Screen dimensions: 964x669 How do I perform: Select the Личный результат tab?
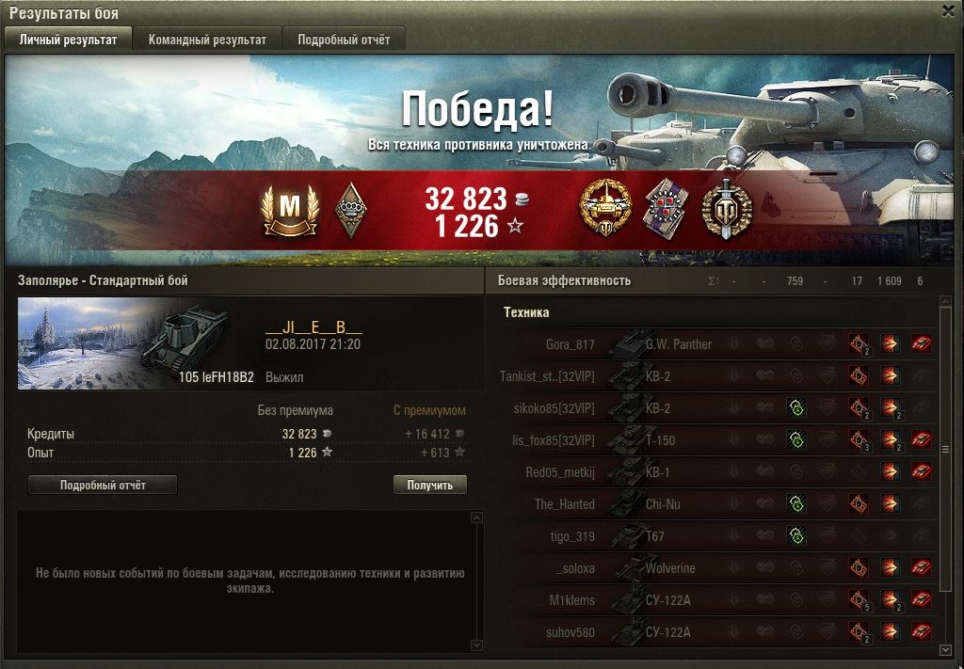[68, 40]
